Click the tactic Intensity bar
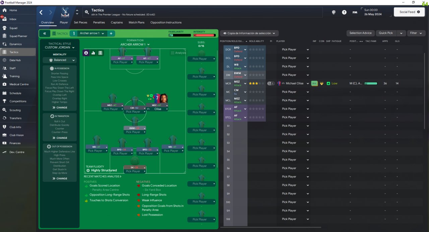Image resolution: width=429 pixels, height=232 pixels. 204,35
